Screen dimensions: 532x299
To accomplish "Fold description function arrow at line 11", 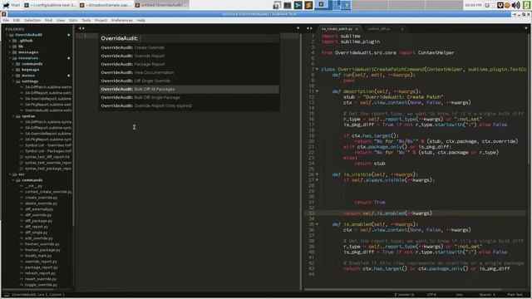I will [x=318, y=91].
